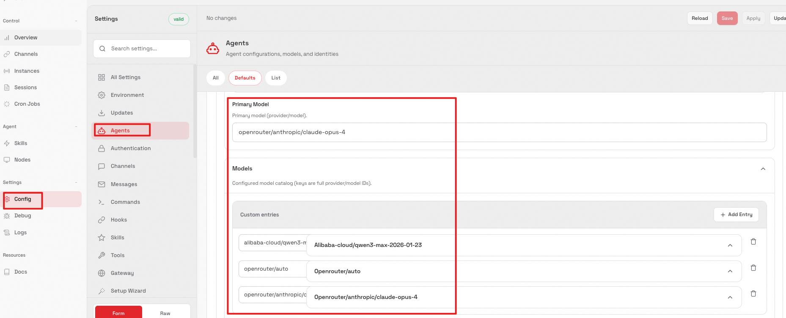Click the settings list scrollbar
Image resolution: width=786 pixels, height=318 pixels.
195,111
